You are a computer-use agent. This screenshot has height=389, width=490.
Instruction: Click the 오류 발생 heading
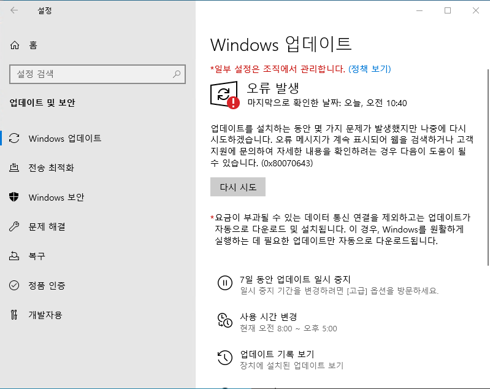[x=273, y=88]
